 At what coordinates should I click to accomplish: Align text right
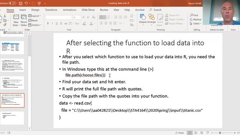pos(110,23)
